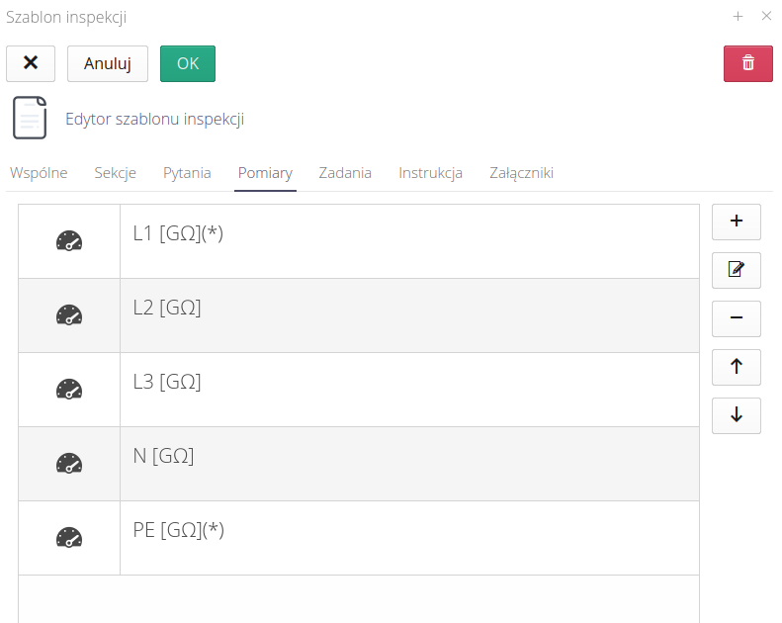Viewport: 782px width, 623px height.
Task: Edit the selected measurement with pencil icon
Action: 736,270
